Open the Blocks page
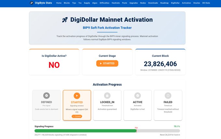 (67, 3)
